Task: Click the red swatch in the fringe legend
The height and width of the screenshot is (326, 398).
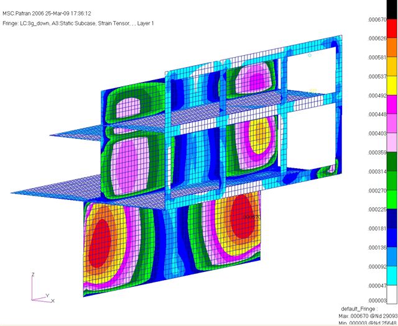Action: click(392, 29)
